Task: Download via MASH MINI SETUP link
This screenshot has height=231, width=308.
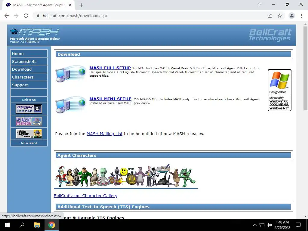Action: click(110, 99)
